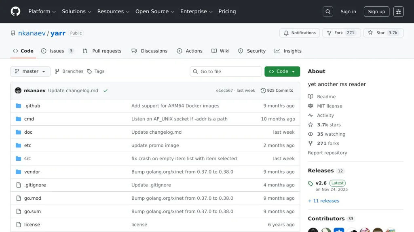
Task: Click nkanaev's avatar in latest commit
Action: click(x=18, y=91)
